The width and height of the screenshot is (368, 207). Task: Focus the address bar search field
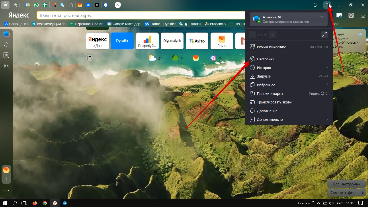[141, 15]
